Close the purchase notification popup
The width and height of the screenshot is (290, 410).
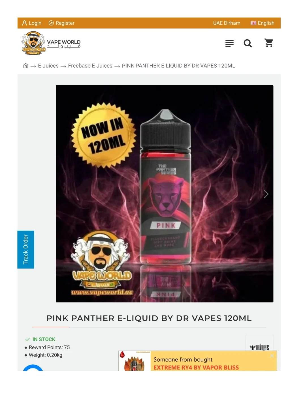coord(272,355)
